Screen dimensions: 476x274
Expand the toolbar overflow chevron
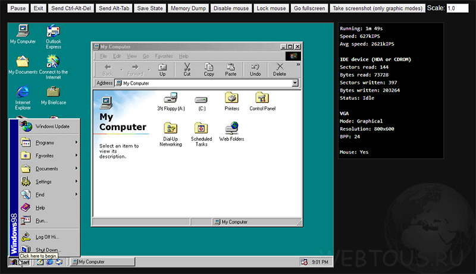[x=298, y=65]
